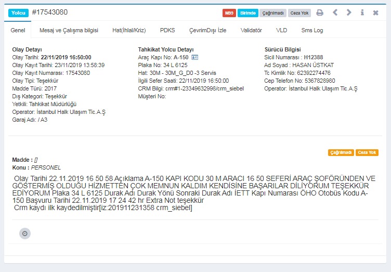Click İlgili Sefer Saati line

(x=183, y=81)
